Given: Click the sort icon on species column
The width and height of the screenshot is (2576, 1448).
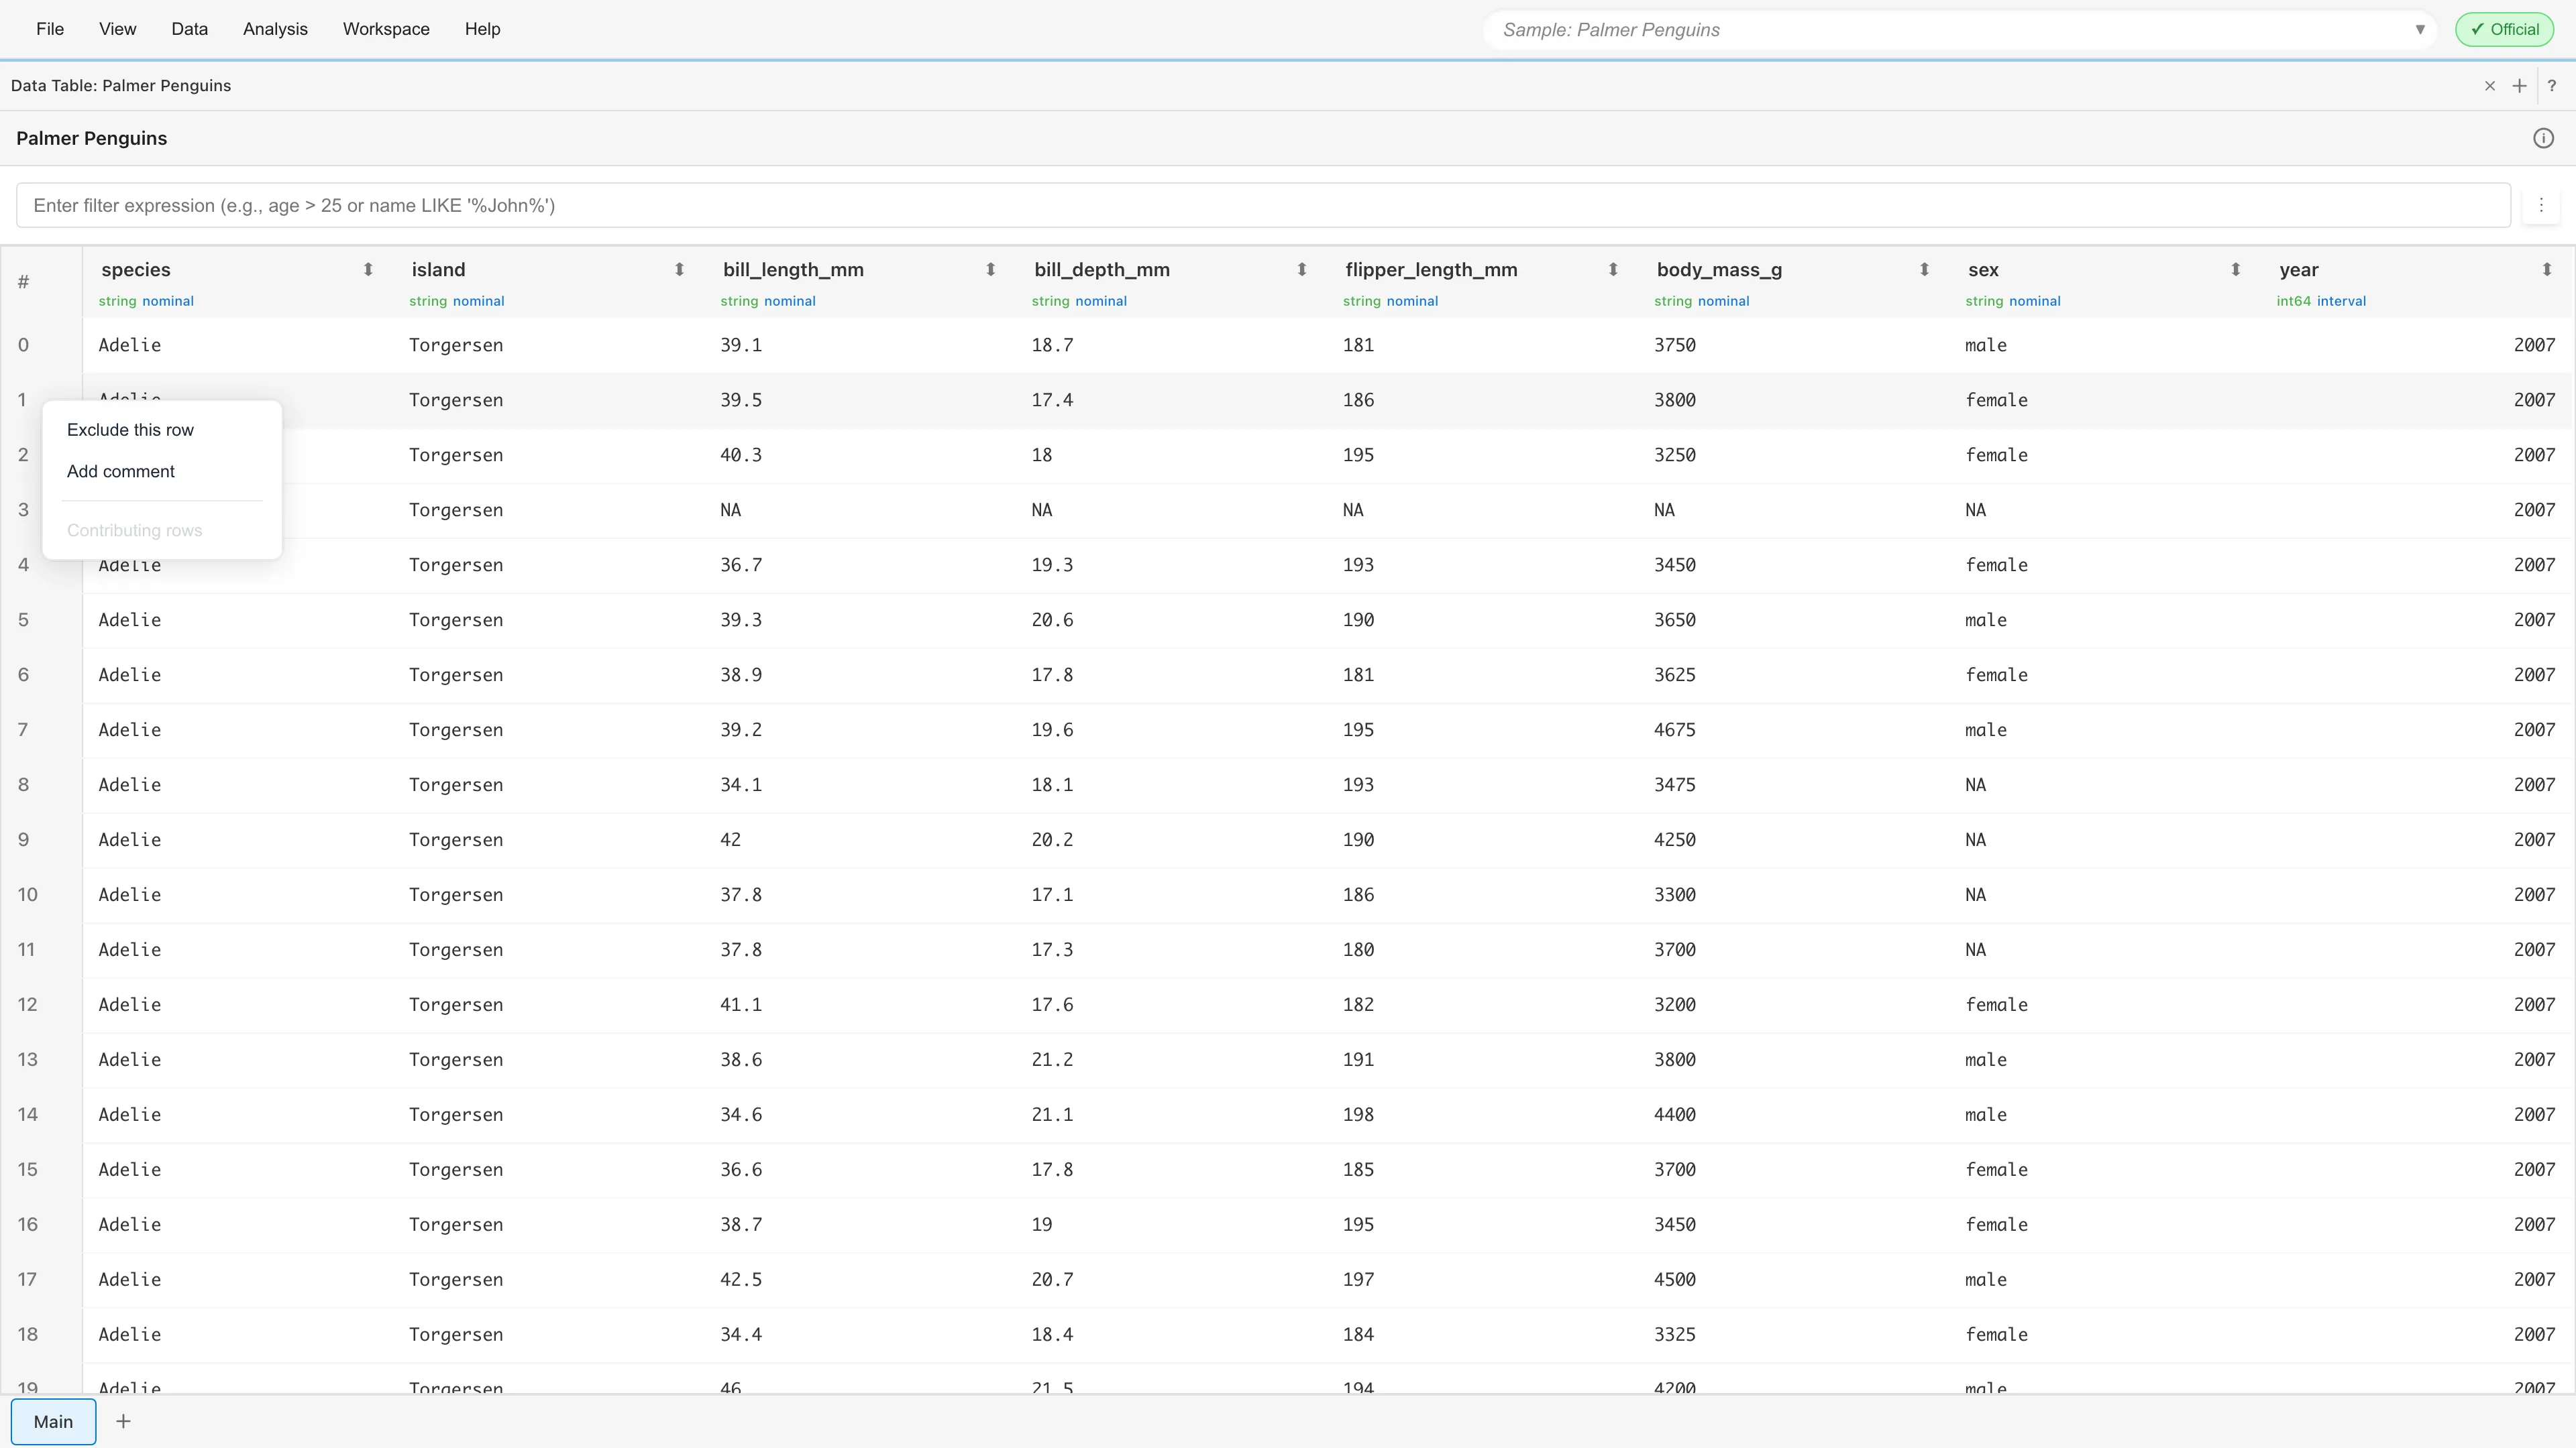Looking at the screenshot, I should click(368, 269).
